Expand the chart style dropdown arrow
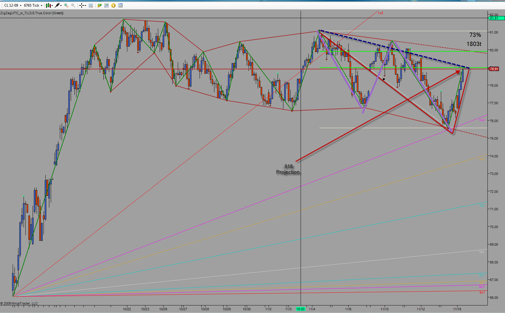 52,5
